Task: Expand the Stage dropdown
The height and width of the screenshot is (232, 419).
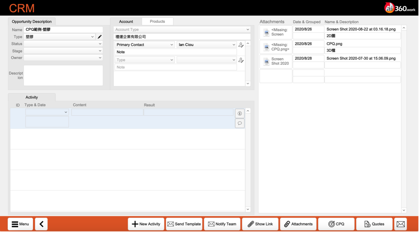Action: click(x=63, y=51)
